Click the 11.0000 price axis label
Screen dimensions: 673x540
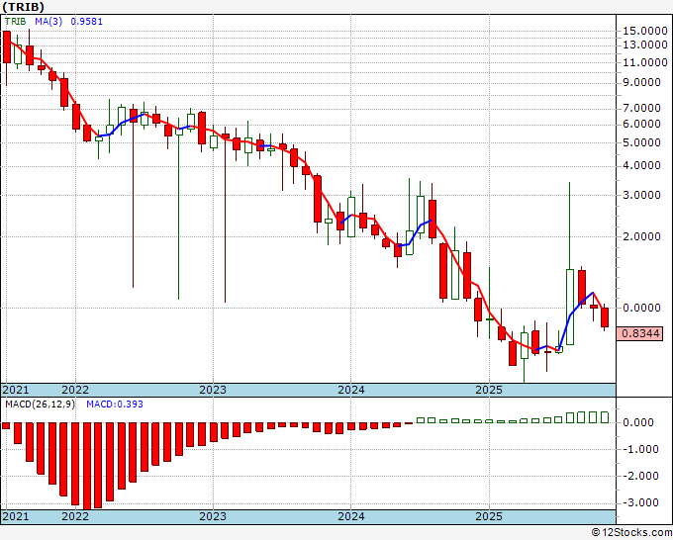[645, 62]
